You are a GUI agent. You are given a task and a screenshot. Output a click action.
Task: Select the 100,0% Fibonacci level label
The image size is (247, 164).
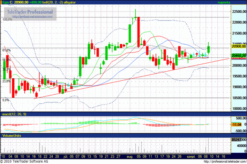[x=7, y=19]
